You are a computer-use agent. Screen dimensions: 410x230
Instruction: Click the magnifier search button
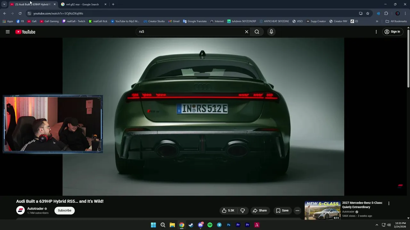click(x=257, y=32)
